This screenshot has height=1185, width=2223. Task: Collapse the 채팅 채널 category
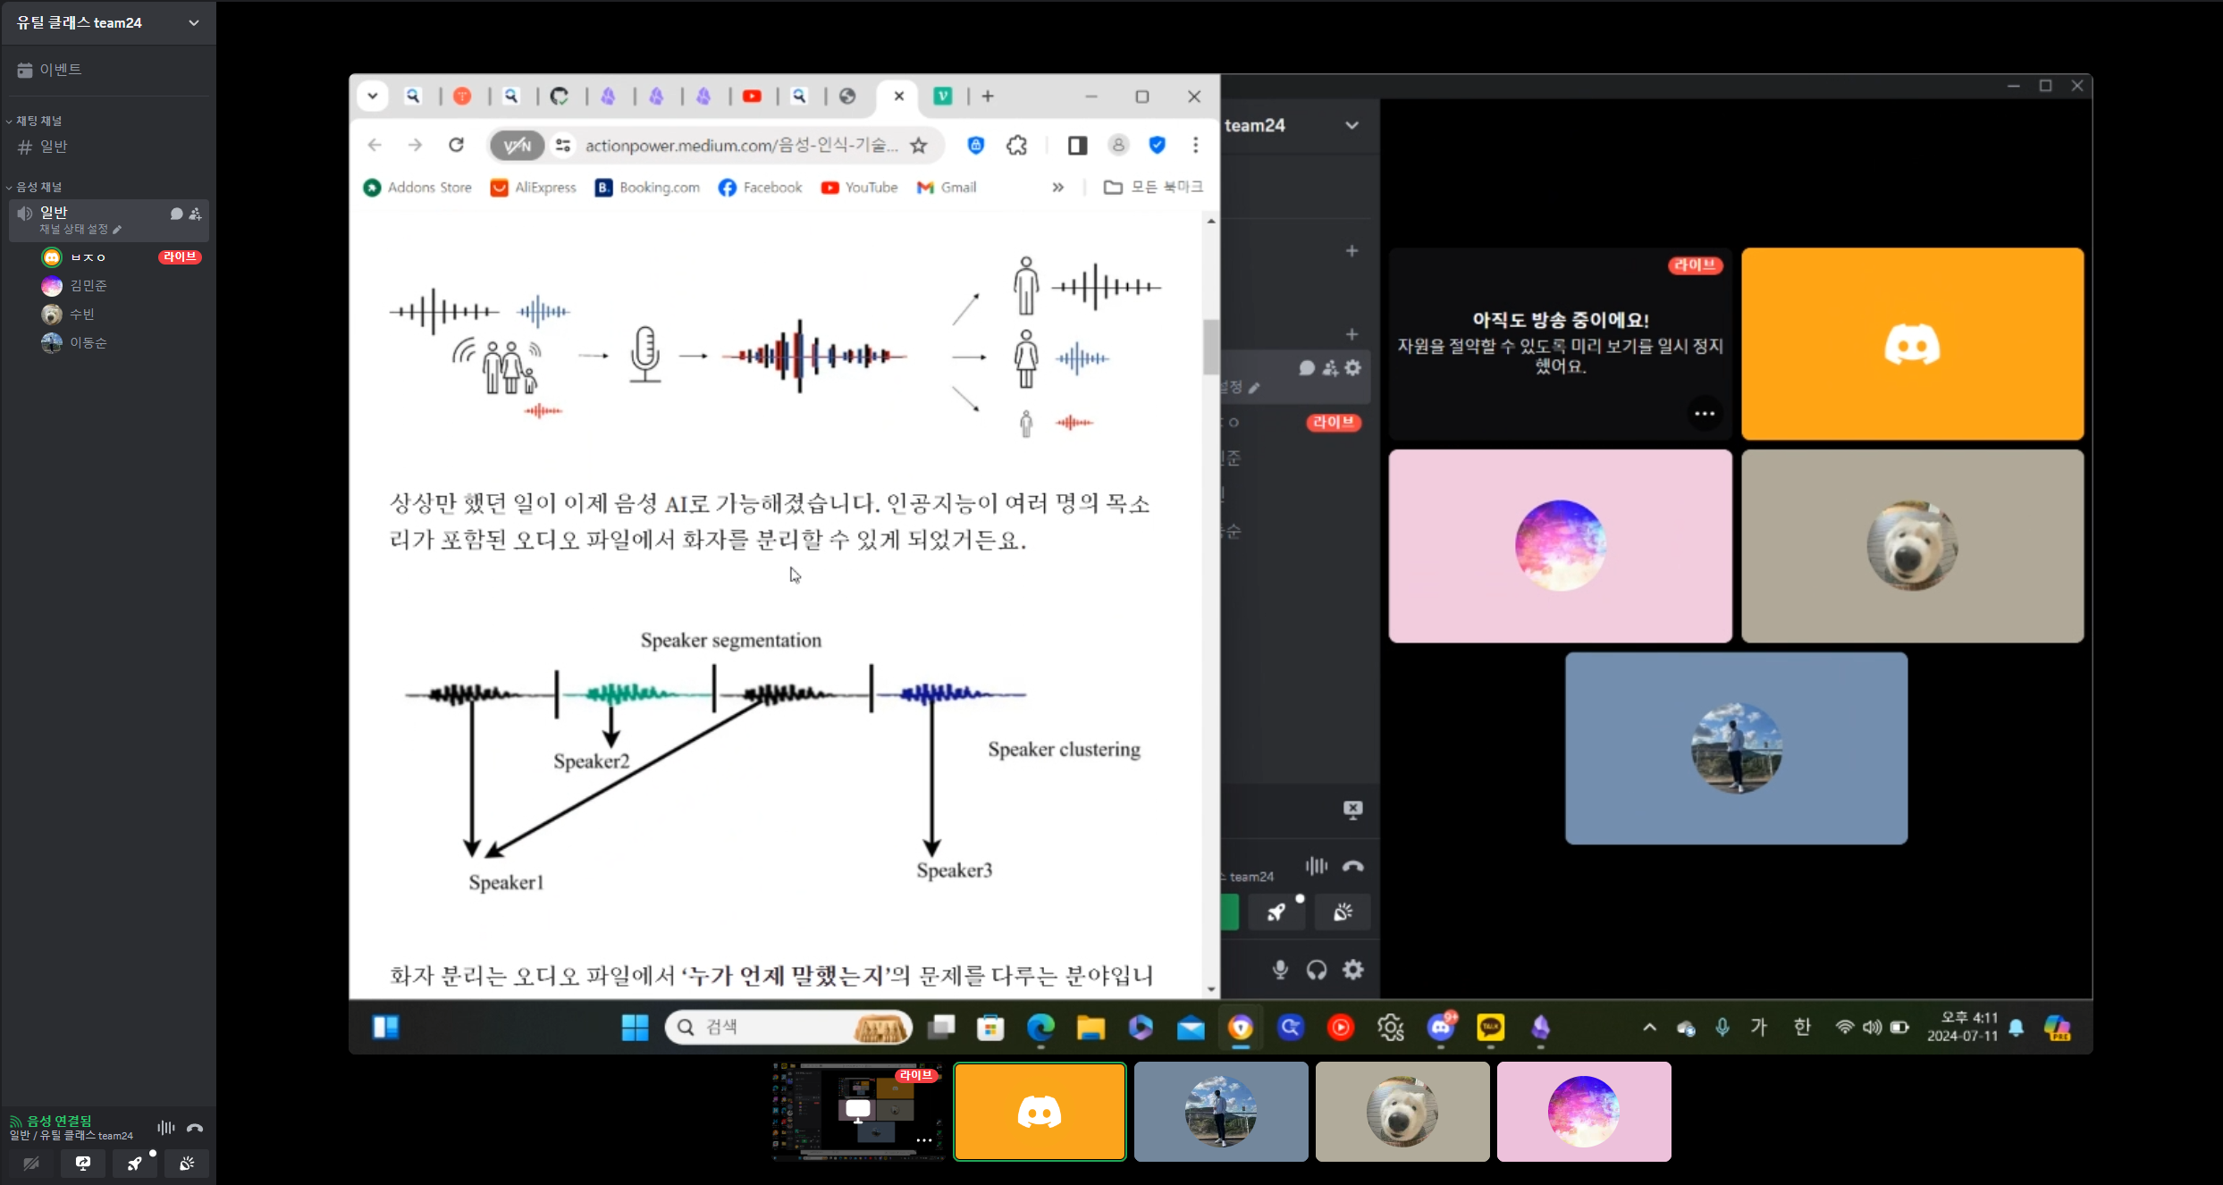click(x=38, y=121)
